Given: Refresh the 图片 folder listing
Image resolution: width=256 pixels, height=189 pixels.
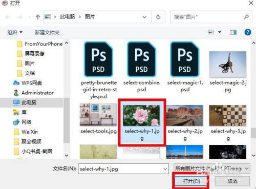Looking at the screenshot, I should pos(158,17).
